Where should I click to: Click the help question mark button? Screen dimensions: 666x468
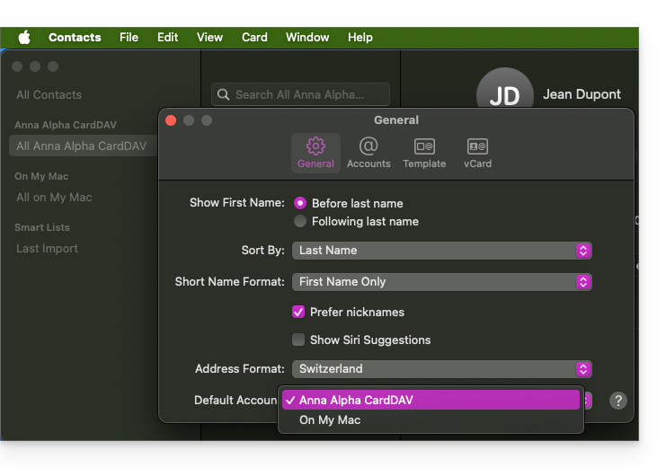(x=618, y=401)
